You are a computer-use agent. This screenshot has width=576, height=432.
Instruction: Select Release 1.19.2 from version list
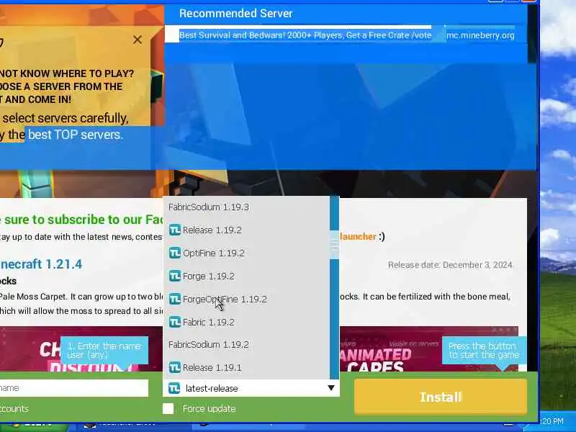(x=246, y=230)
